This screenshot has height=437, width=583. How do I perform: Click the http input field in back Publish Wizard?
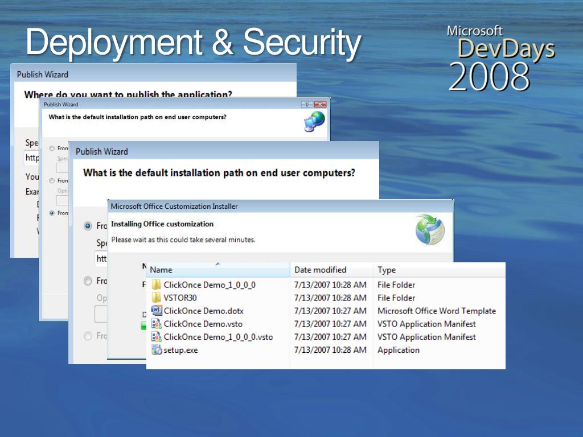pos(31,158)
